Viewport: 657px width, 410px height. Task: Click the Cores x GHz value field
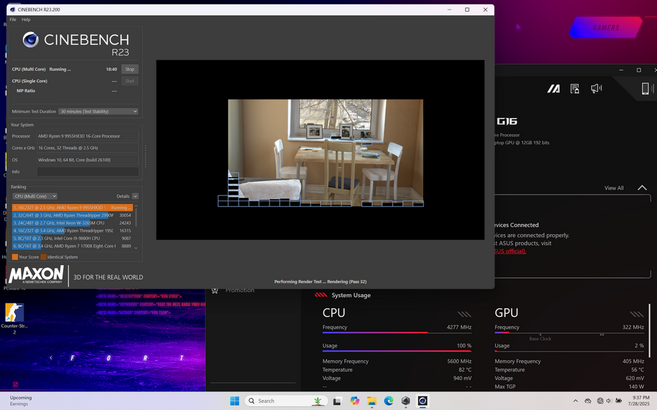(x=87, y=148)
